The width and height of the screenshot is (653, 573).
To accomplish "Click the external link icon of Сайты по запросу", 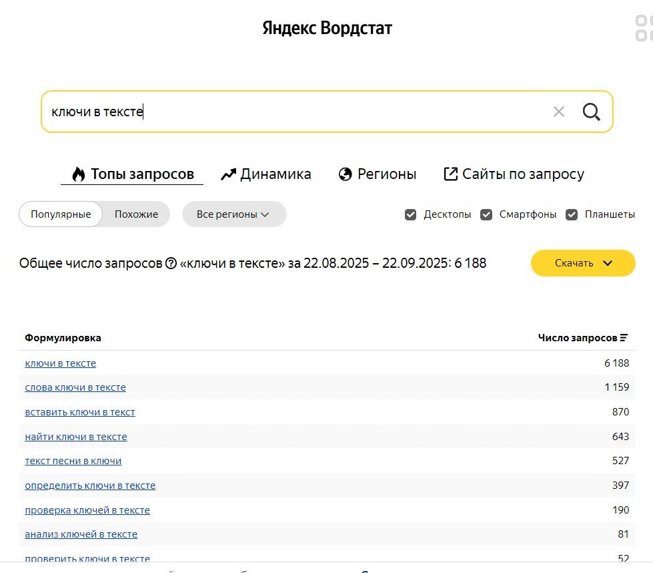I will click(451, 174).
